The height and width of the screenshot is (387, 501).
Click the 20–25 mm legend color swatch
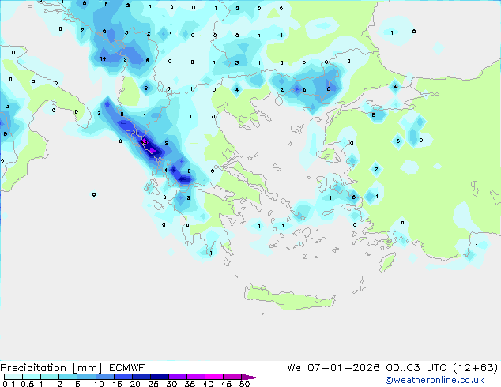click(x=141, y=377)
